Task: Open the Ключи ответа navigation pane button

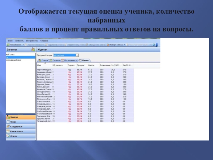Action: click(21, 131)
